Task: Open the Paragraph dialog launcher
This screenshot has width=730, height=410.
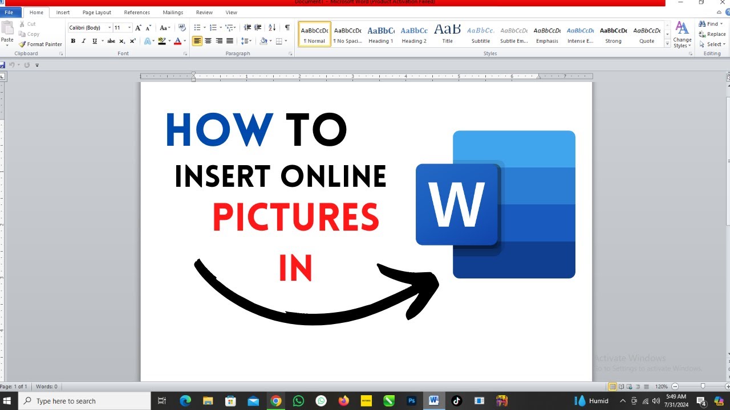Action: [x=290, y=54]
